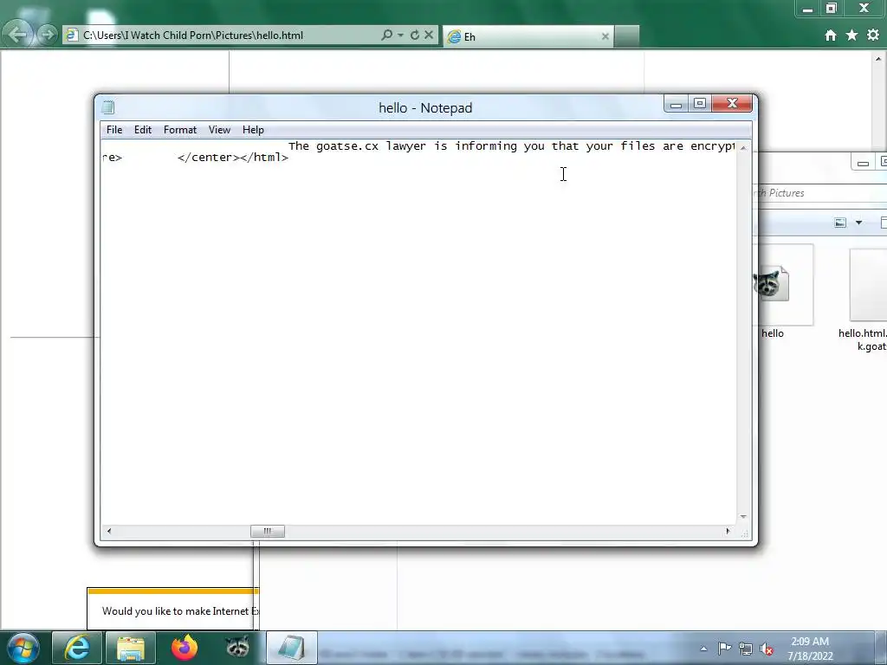
Task: Select the hello.html goat file in Explorer
Action: tap(863, 300)
